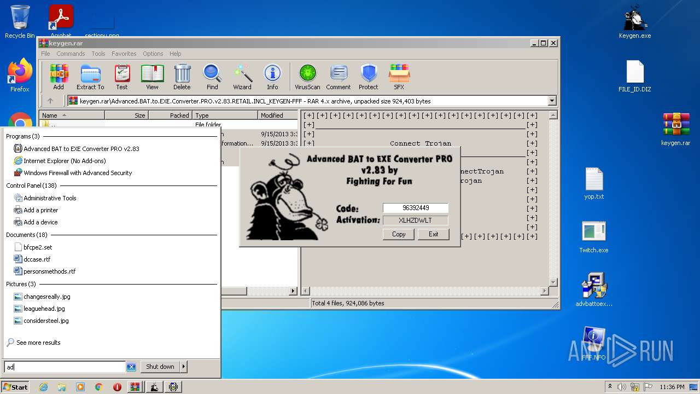Open the Tools menu
Viewport: 700px width, 394px height.
(98, 54)
